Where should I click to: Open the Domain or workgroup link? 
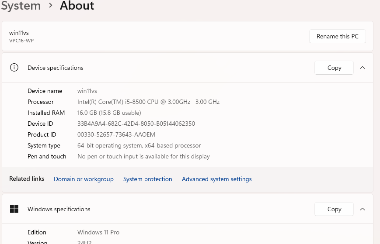84,179
